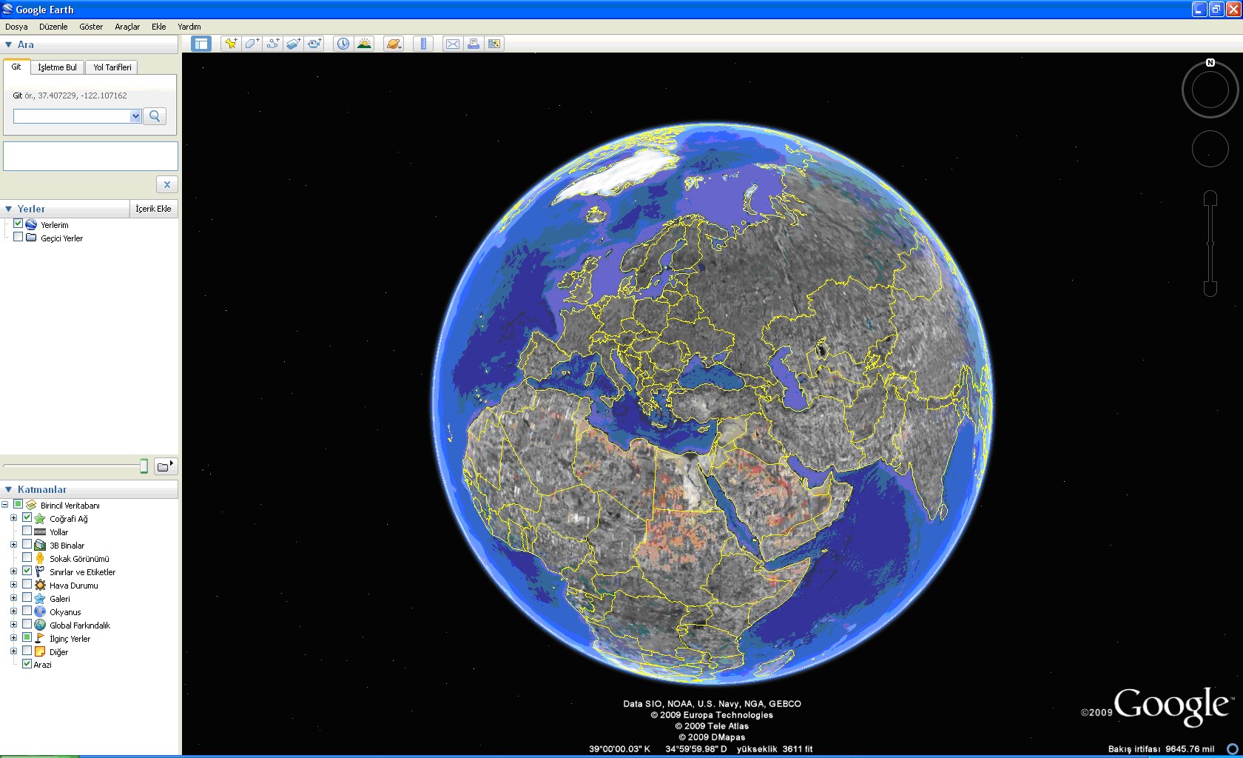1243x758 pixels.
Task: Expand the Galeri tree node
Action: [13, 598]
